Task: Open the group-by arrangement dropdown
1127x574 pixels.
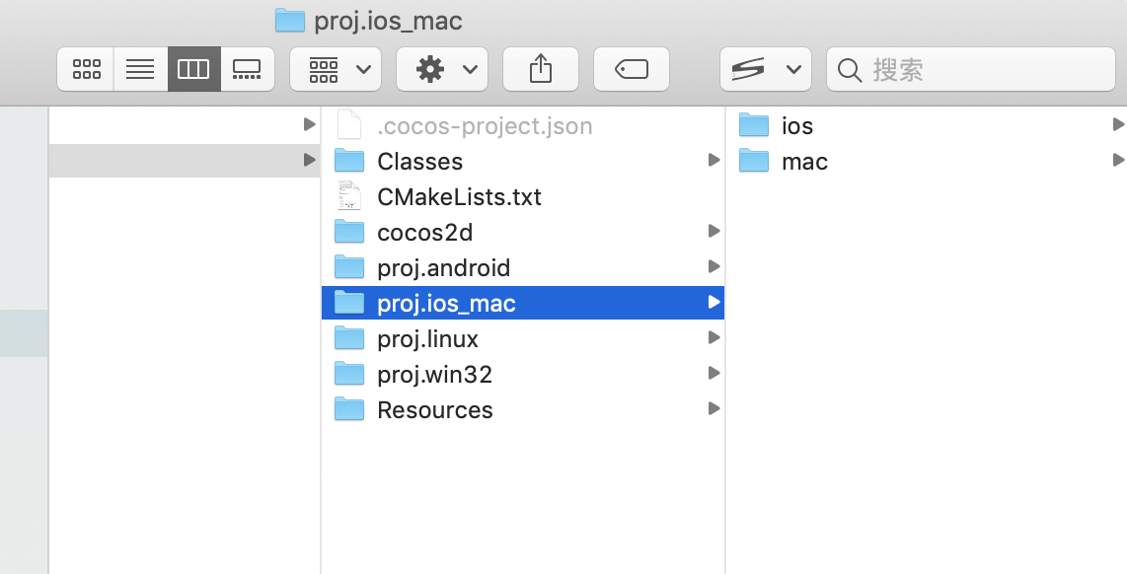Action: click(x=337, y=69)
